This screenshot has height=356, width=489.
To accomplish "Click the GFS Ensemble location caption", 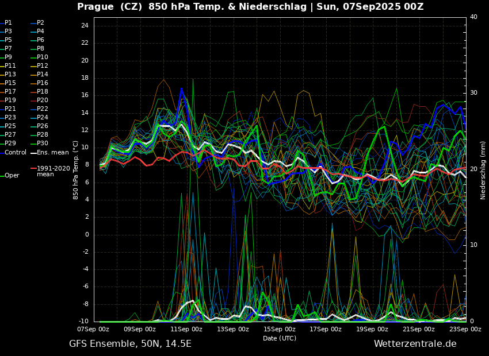I will 130,344.
